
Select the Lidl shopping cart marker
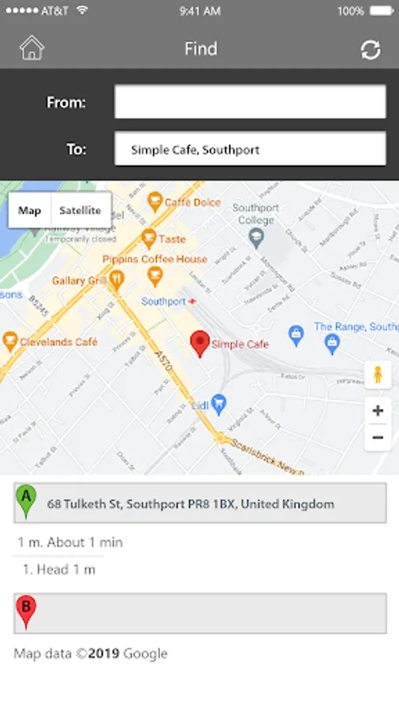click(219, 404)
